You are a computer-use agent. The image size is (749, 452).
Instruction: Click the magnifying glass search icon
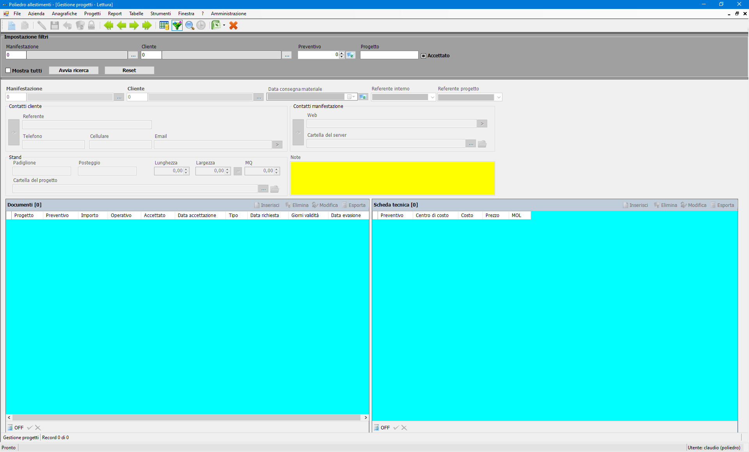(190, 25)
